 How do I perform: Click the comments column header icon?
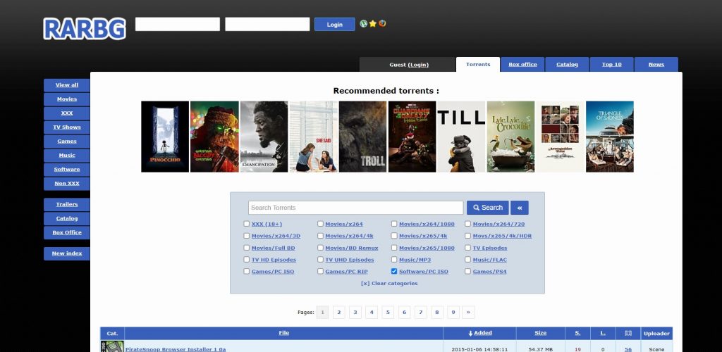coord(628,333)
